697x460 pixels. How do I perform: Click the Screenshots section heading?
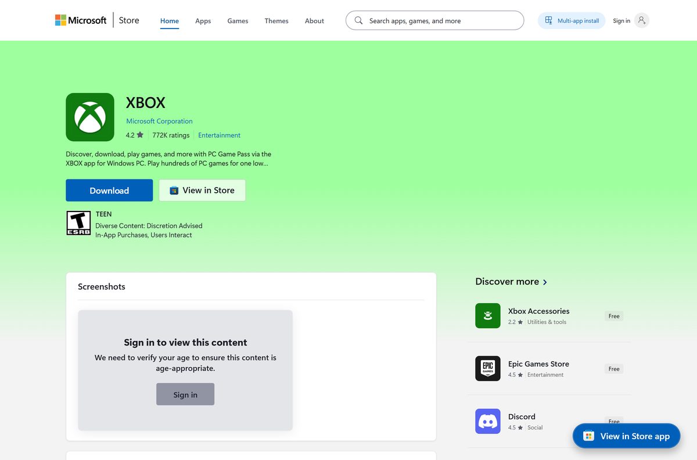(102, 287)
